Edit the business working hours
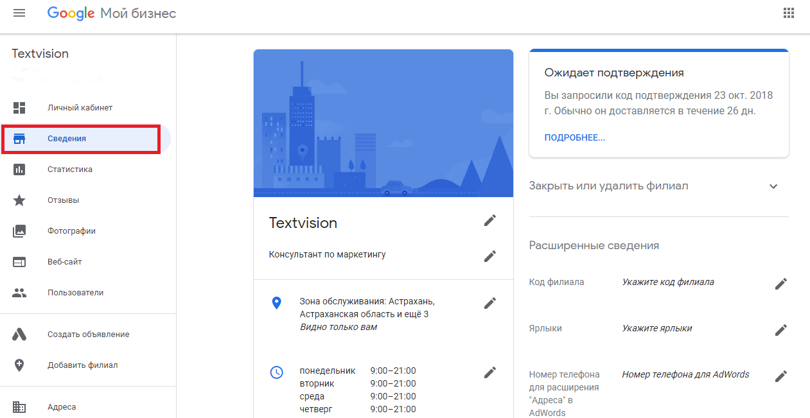 (490, 372)
